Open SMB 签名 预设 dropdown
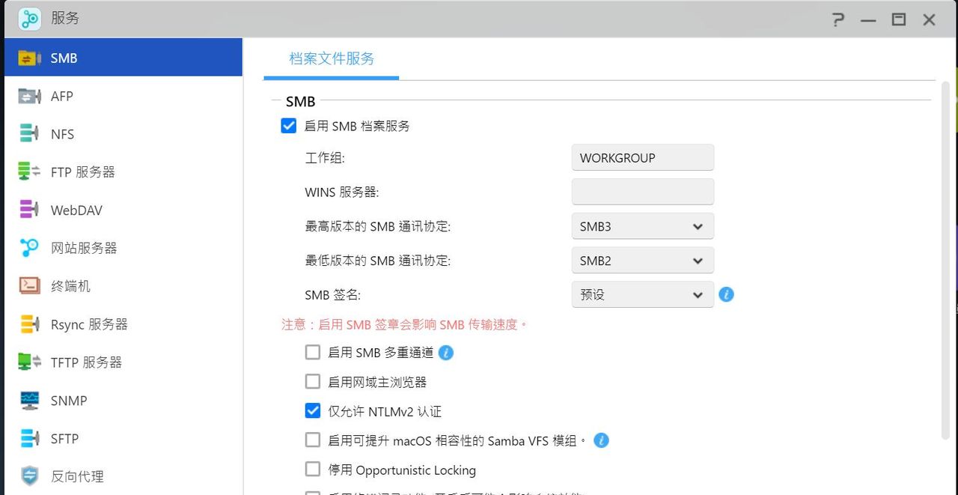958x495 pixels. pyautogui.click(x=642, y=294)
